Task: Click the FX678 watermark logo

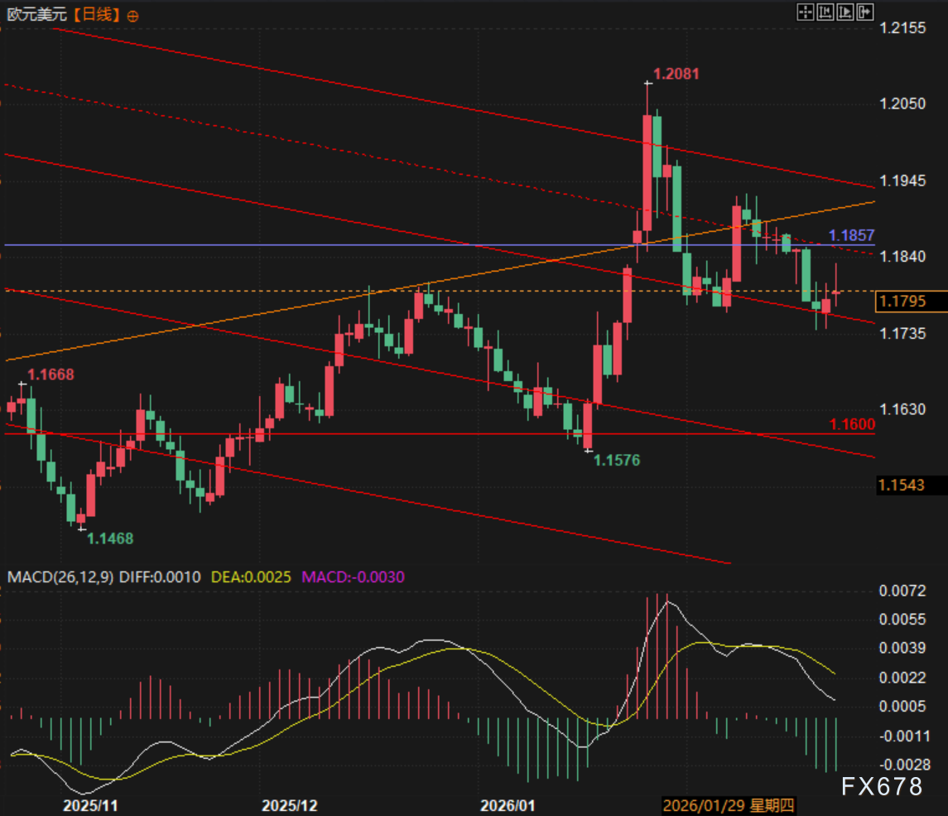Action: tap(882, 786)
